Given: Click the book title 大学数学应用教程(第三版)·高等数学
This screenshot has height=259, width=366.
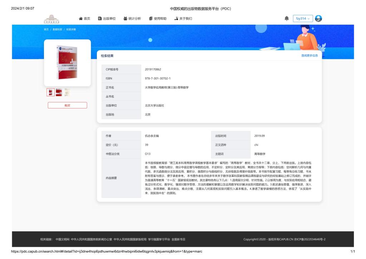Looking at the screenshot, I should pyautogui.click(x=167, y=88).
